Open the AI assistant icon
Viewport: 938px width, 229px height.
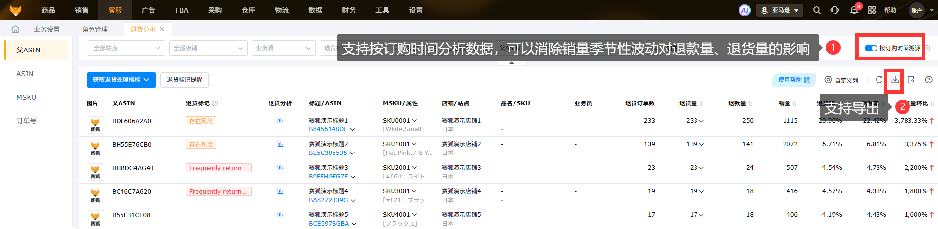(745, 10)
